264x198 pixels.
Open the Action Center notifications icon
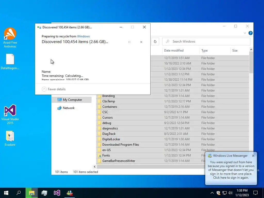pyautogui.click(x=255, y=193)
